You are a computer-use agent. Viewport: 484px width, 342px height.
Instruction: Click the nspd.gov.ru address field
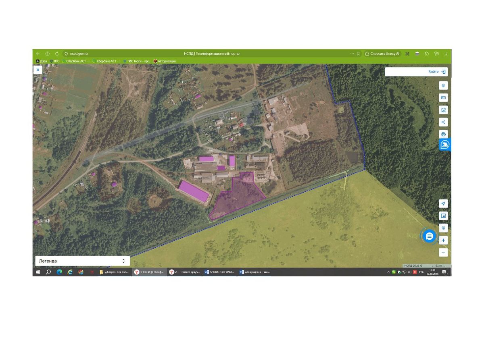[x=79, y=54]
